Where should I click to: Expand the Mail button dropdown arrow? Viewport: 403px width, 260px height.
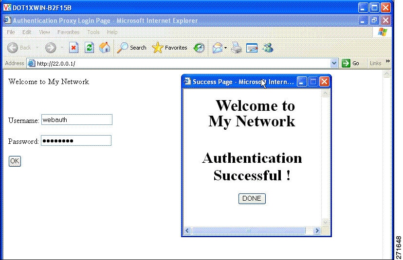pyautogui.click(x=225, y=48)
